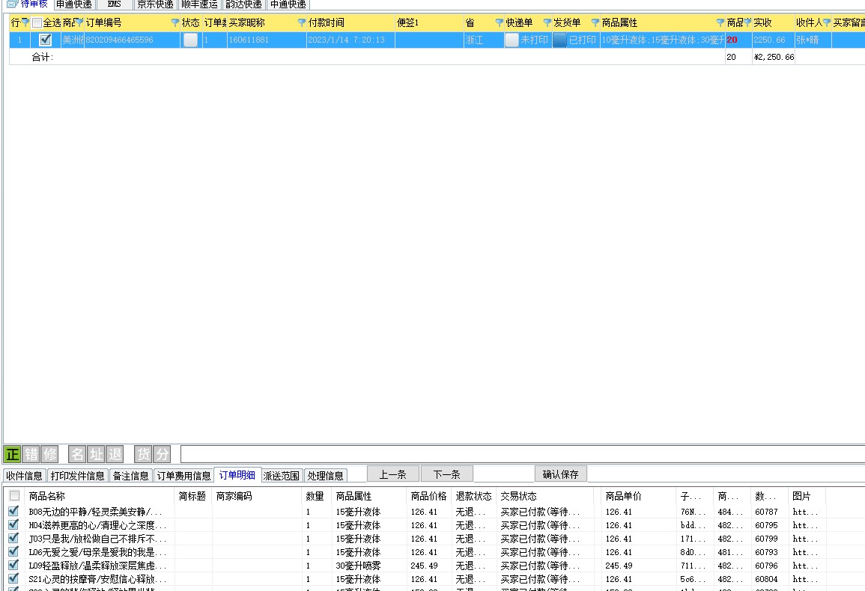Click the 货 filter icon
865x591 pixels.
coord(143,454)
